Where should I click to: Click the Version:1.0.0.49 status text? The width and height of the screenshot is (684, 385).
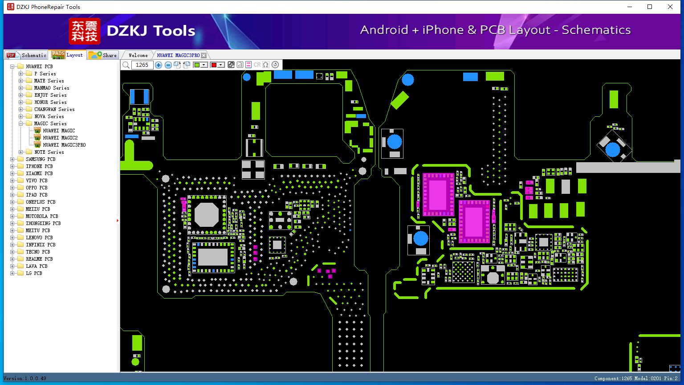coord(25,378)
